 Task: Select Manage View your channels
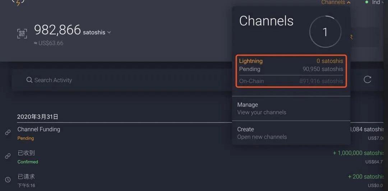pyautogui.click(x=291, y=108)
